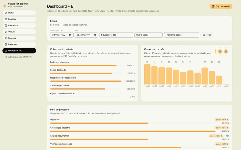
Task: Click the Famílias people icon
Action: point(6,19)
